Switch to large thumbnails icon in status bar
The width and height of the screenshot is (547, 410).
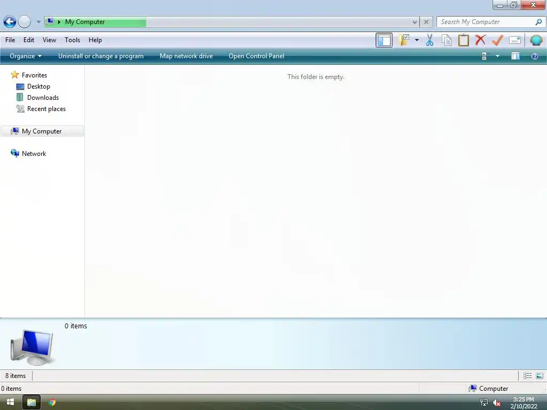[540, 375]
